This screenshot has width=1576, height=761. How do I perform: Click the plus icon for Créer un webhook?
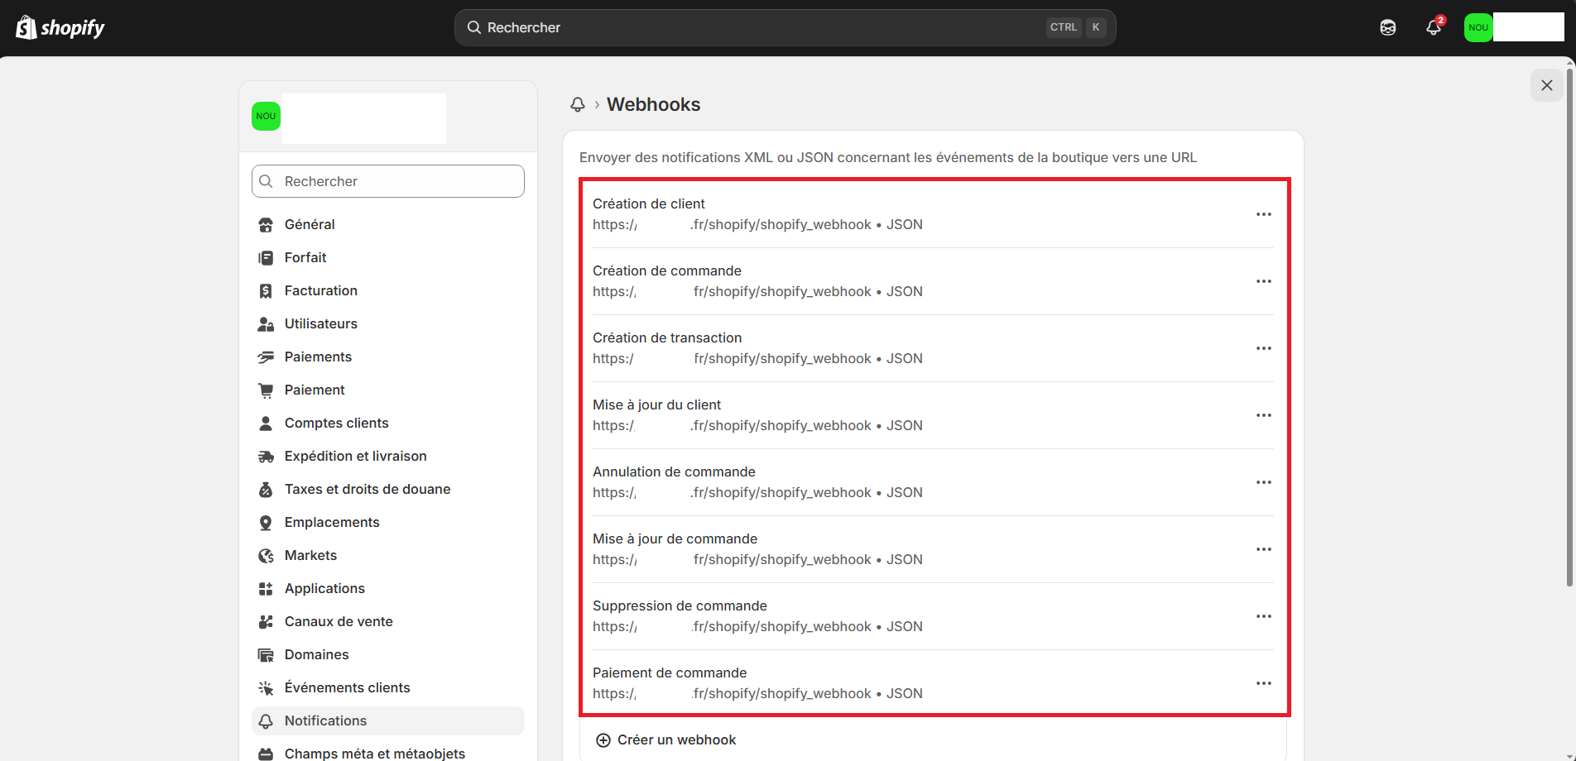pyautogui.click(x=603, y=740)
